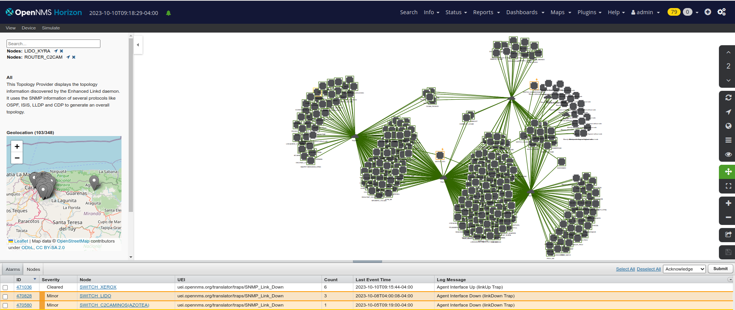This screenshot has width=735, height=310.
Task: Click the Submit button
Action: tap(720, 269)
